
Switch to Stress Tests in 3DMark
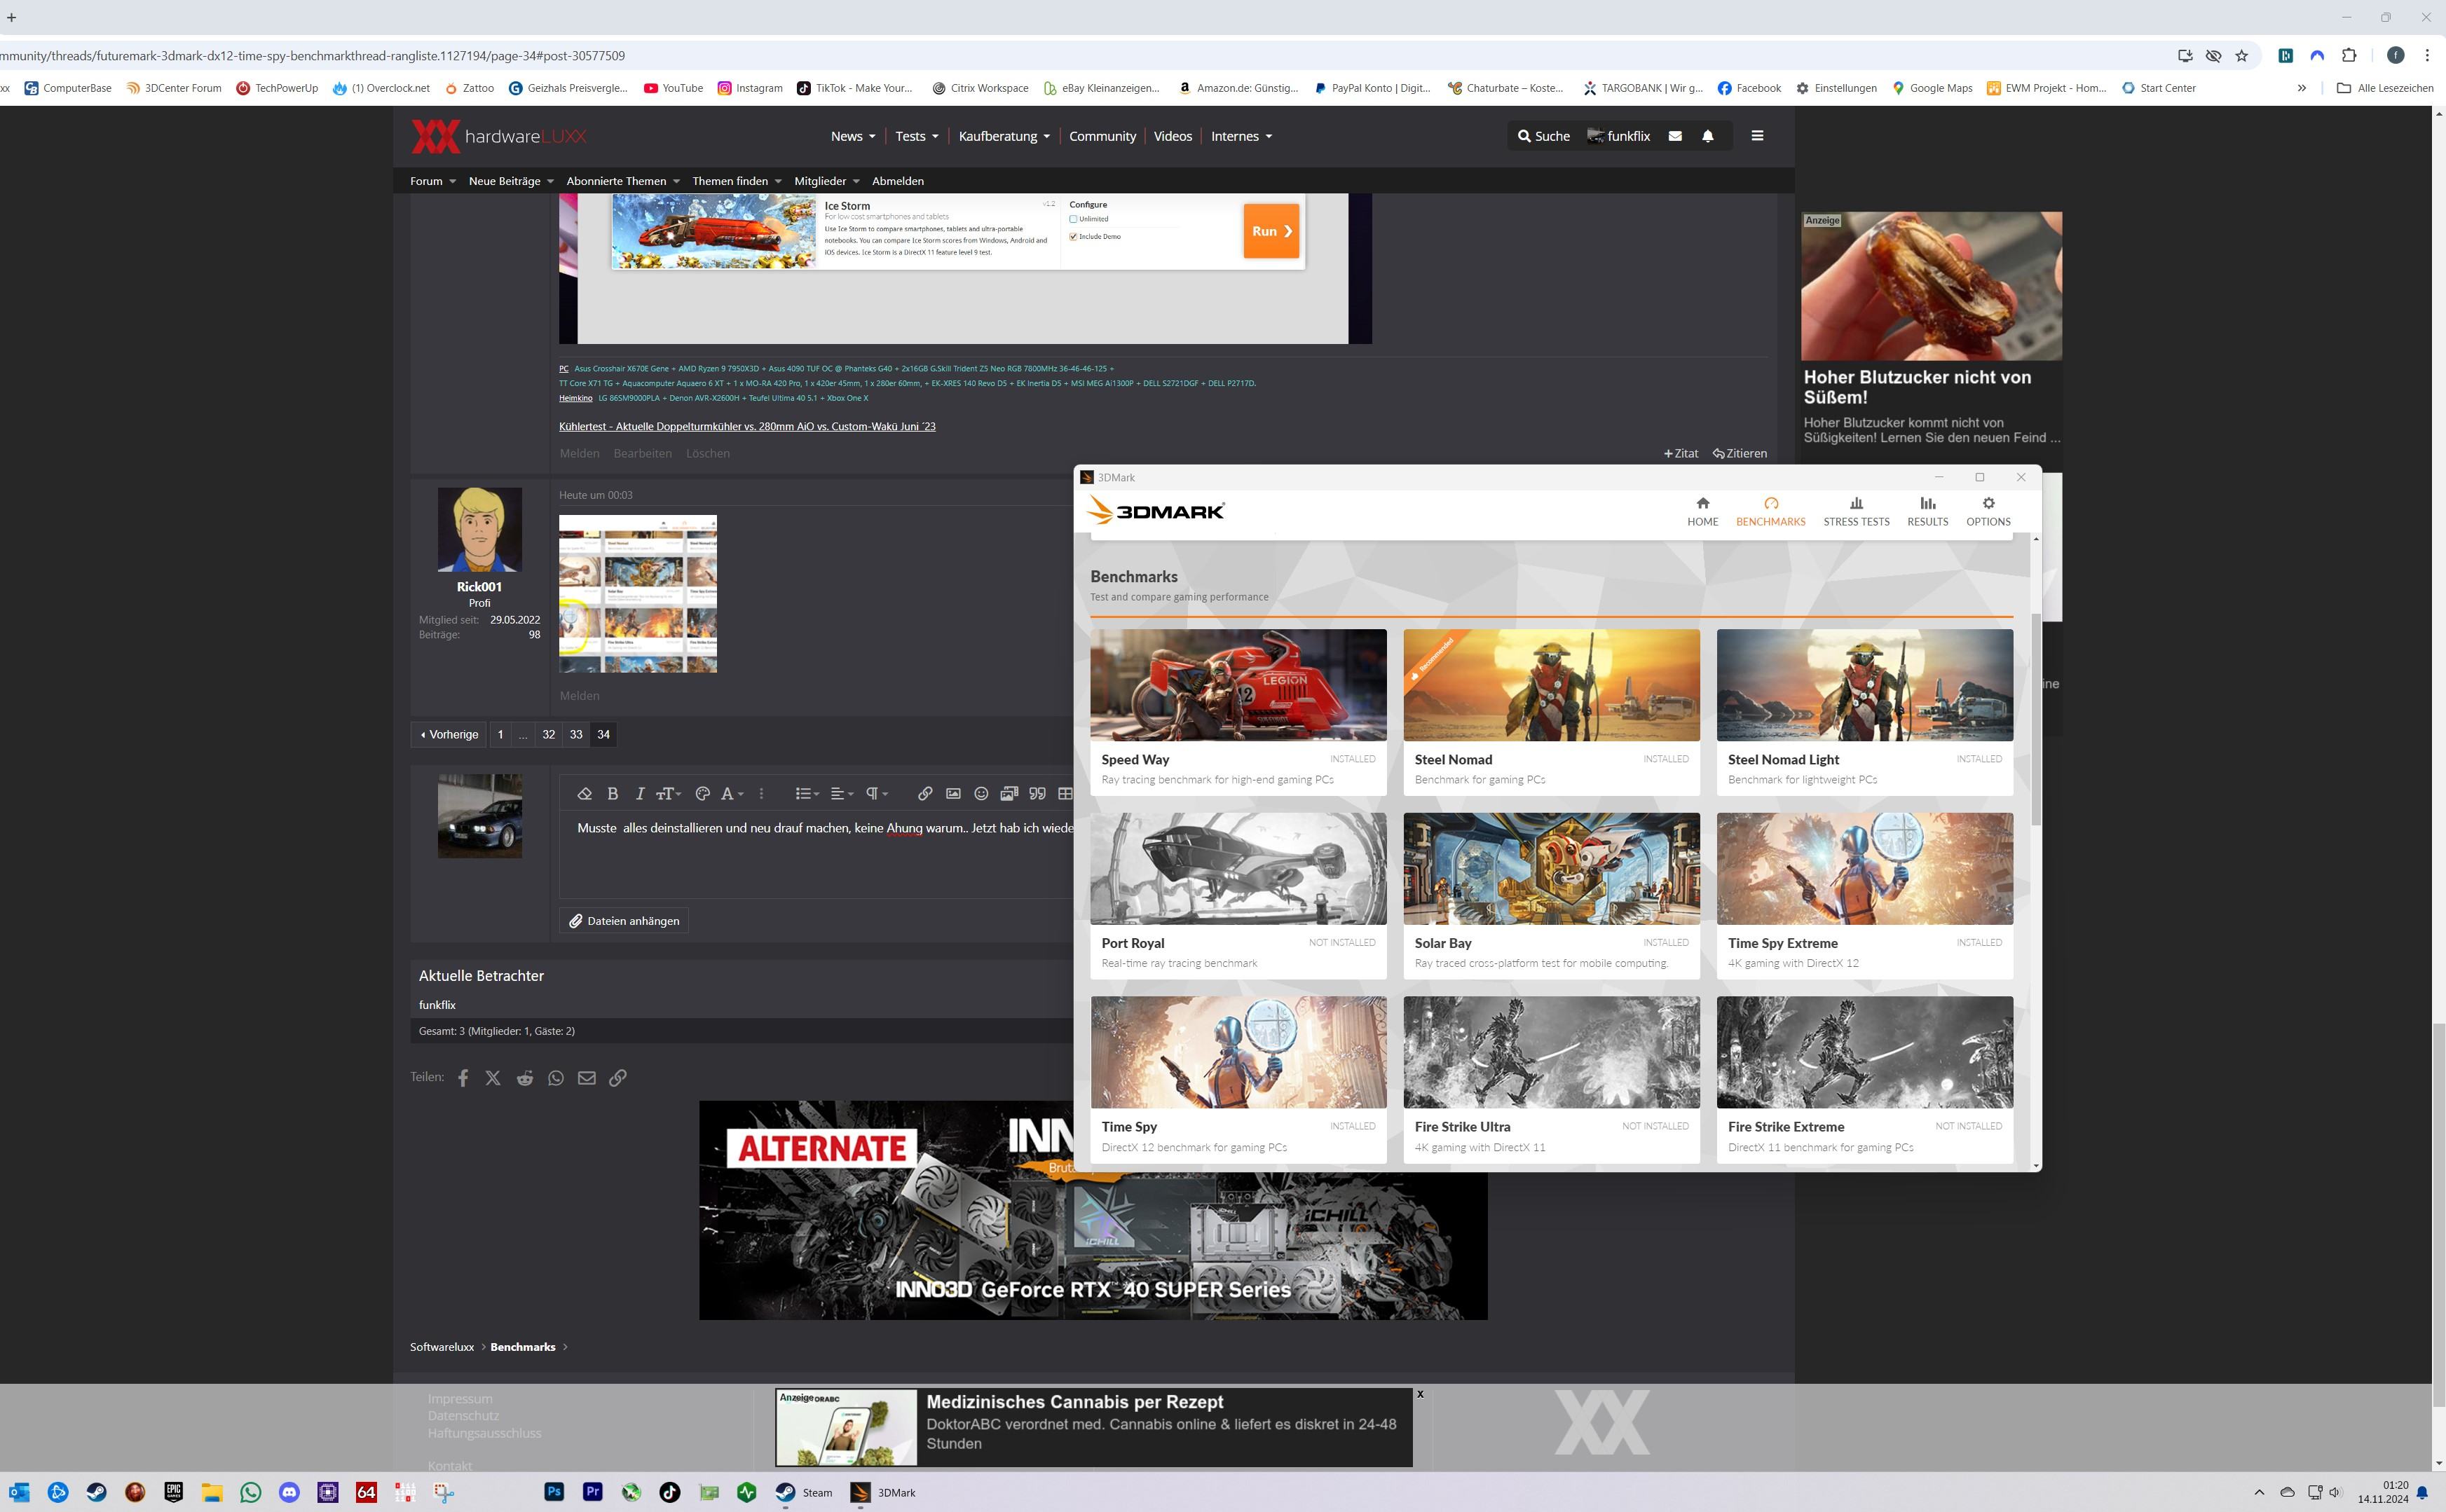click(1856, 511)
